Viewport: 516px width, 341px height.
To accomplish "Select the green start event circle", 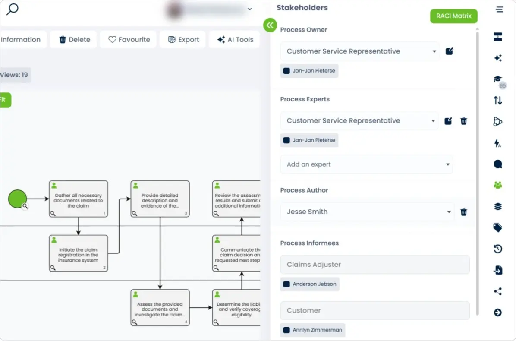I will (x=17, y=199).
